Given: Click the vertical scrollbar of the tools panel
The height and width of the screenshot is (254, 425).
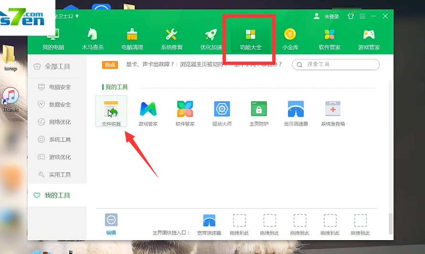Looking at the screenshot, I should [391, 223].
